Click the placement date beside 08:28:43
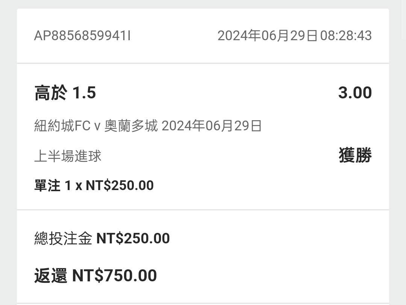Viewport: 406px width, 305px height. click(x=267, y=36)
